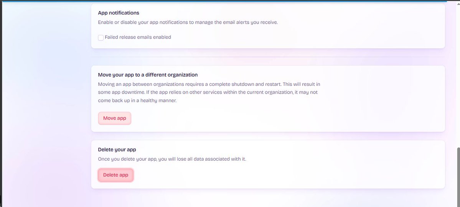This screenshot has width=460, height=207.
Task: Enable the Failed release emails checkbox
Action: 101,38
